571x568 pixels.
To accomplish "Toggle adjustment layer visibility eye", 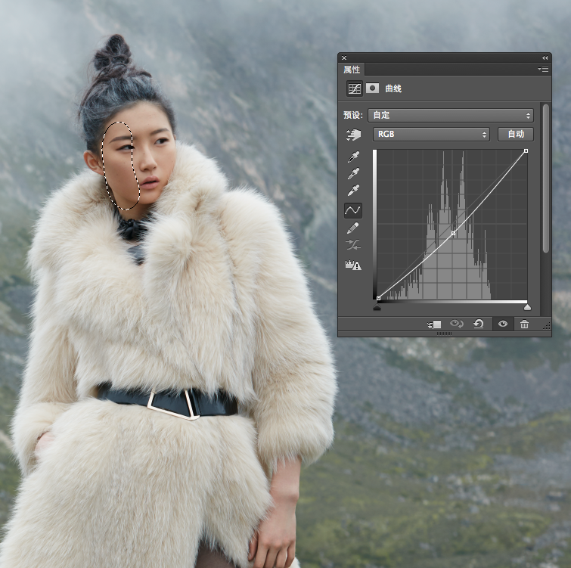I will [503, 324].
